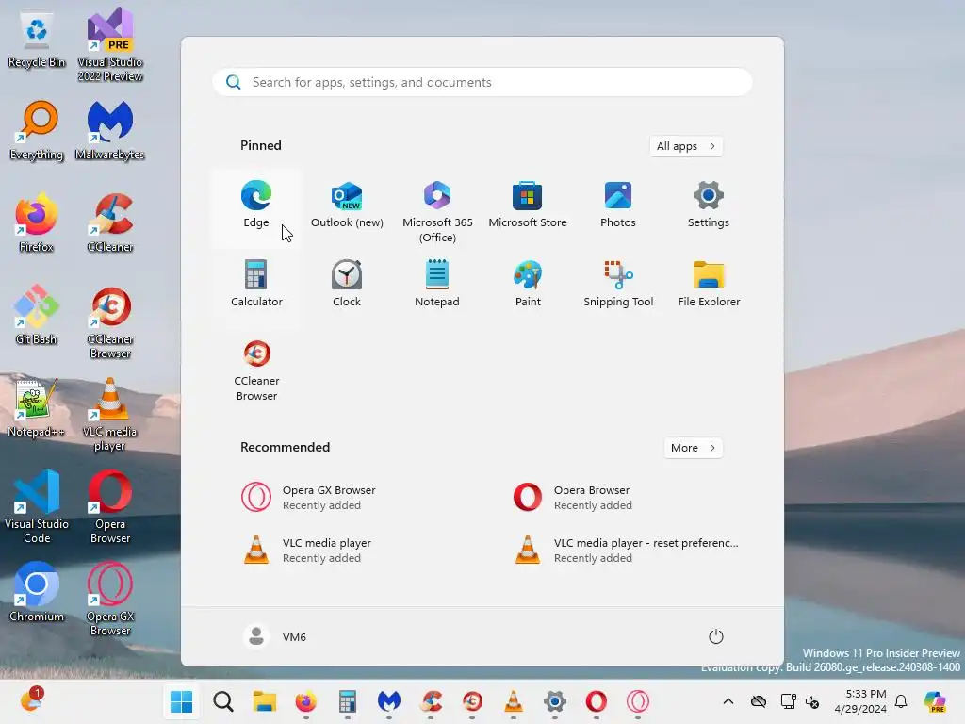Switch to Calculator on taskbar
The width and height of the screenshot is (965, 724).
click(348, 701)
